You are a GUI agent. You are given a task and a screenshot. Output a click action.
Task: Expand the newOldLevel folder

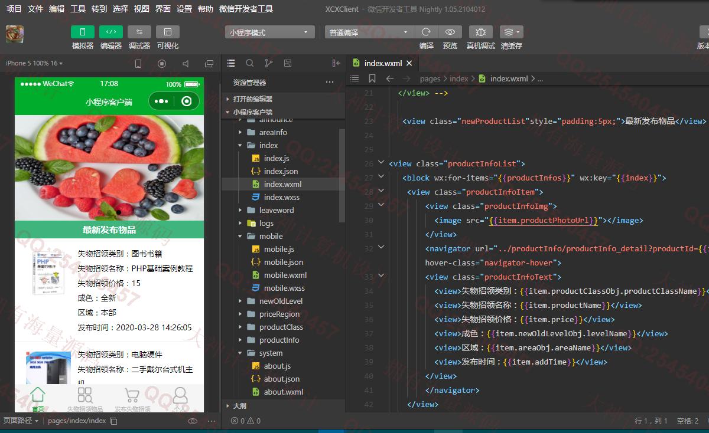click(x=283, y=301)
